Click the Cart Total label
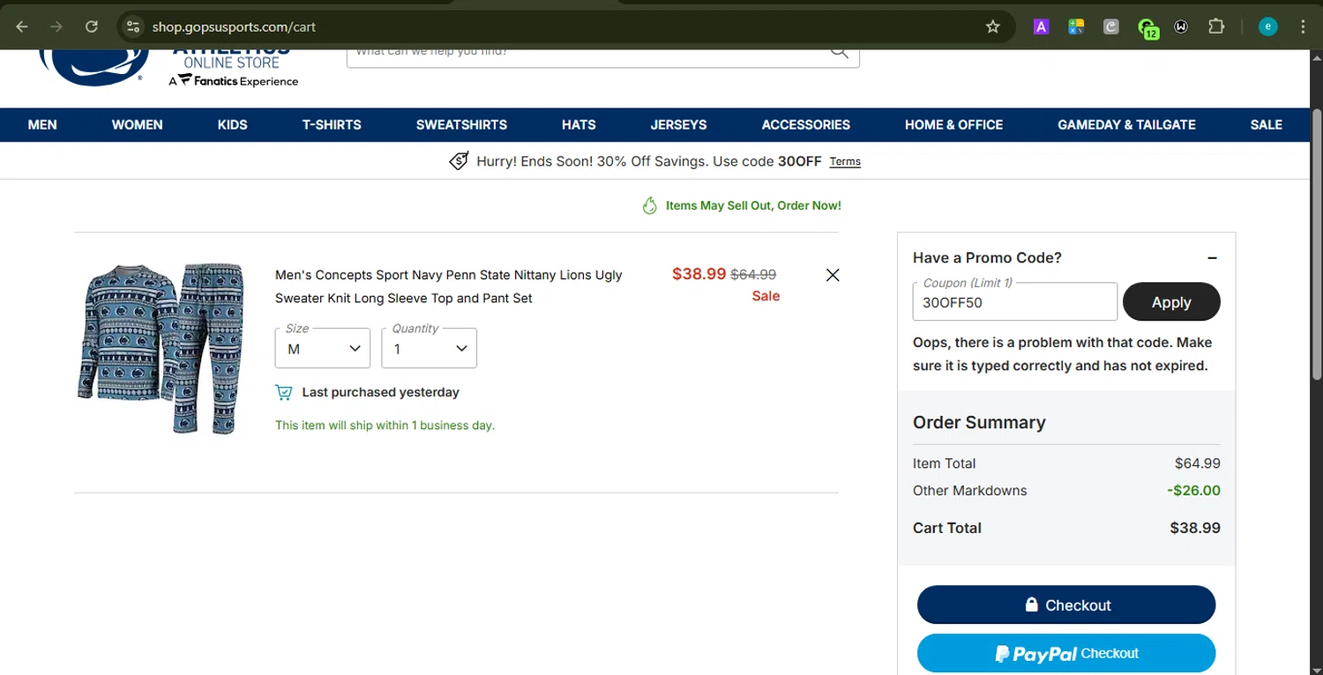This screenshot has width=1323, height=675. coord(947,528)
